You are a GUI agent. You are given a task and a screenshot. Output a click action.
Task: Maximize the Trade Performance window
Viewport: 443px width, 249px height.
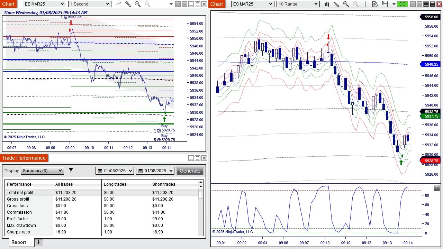(x=198, y=158)
